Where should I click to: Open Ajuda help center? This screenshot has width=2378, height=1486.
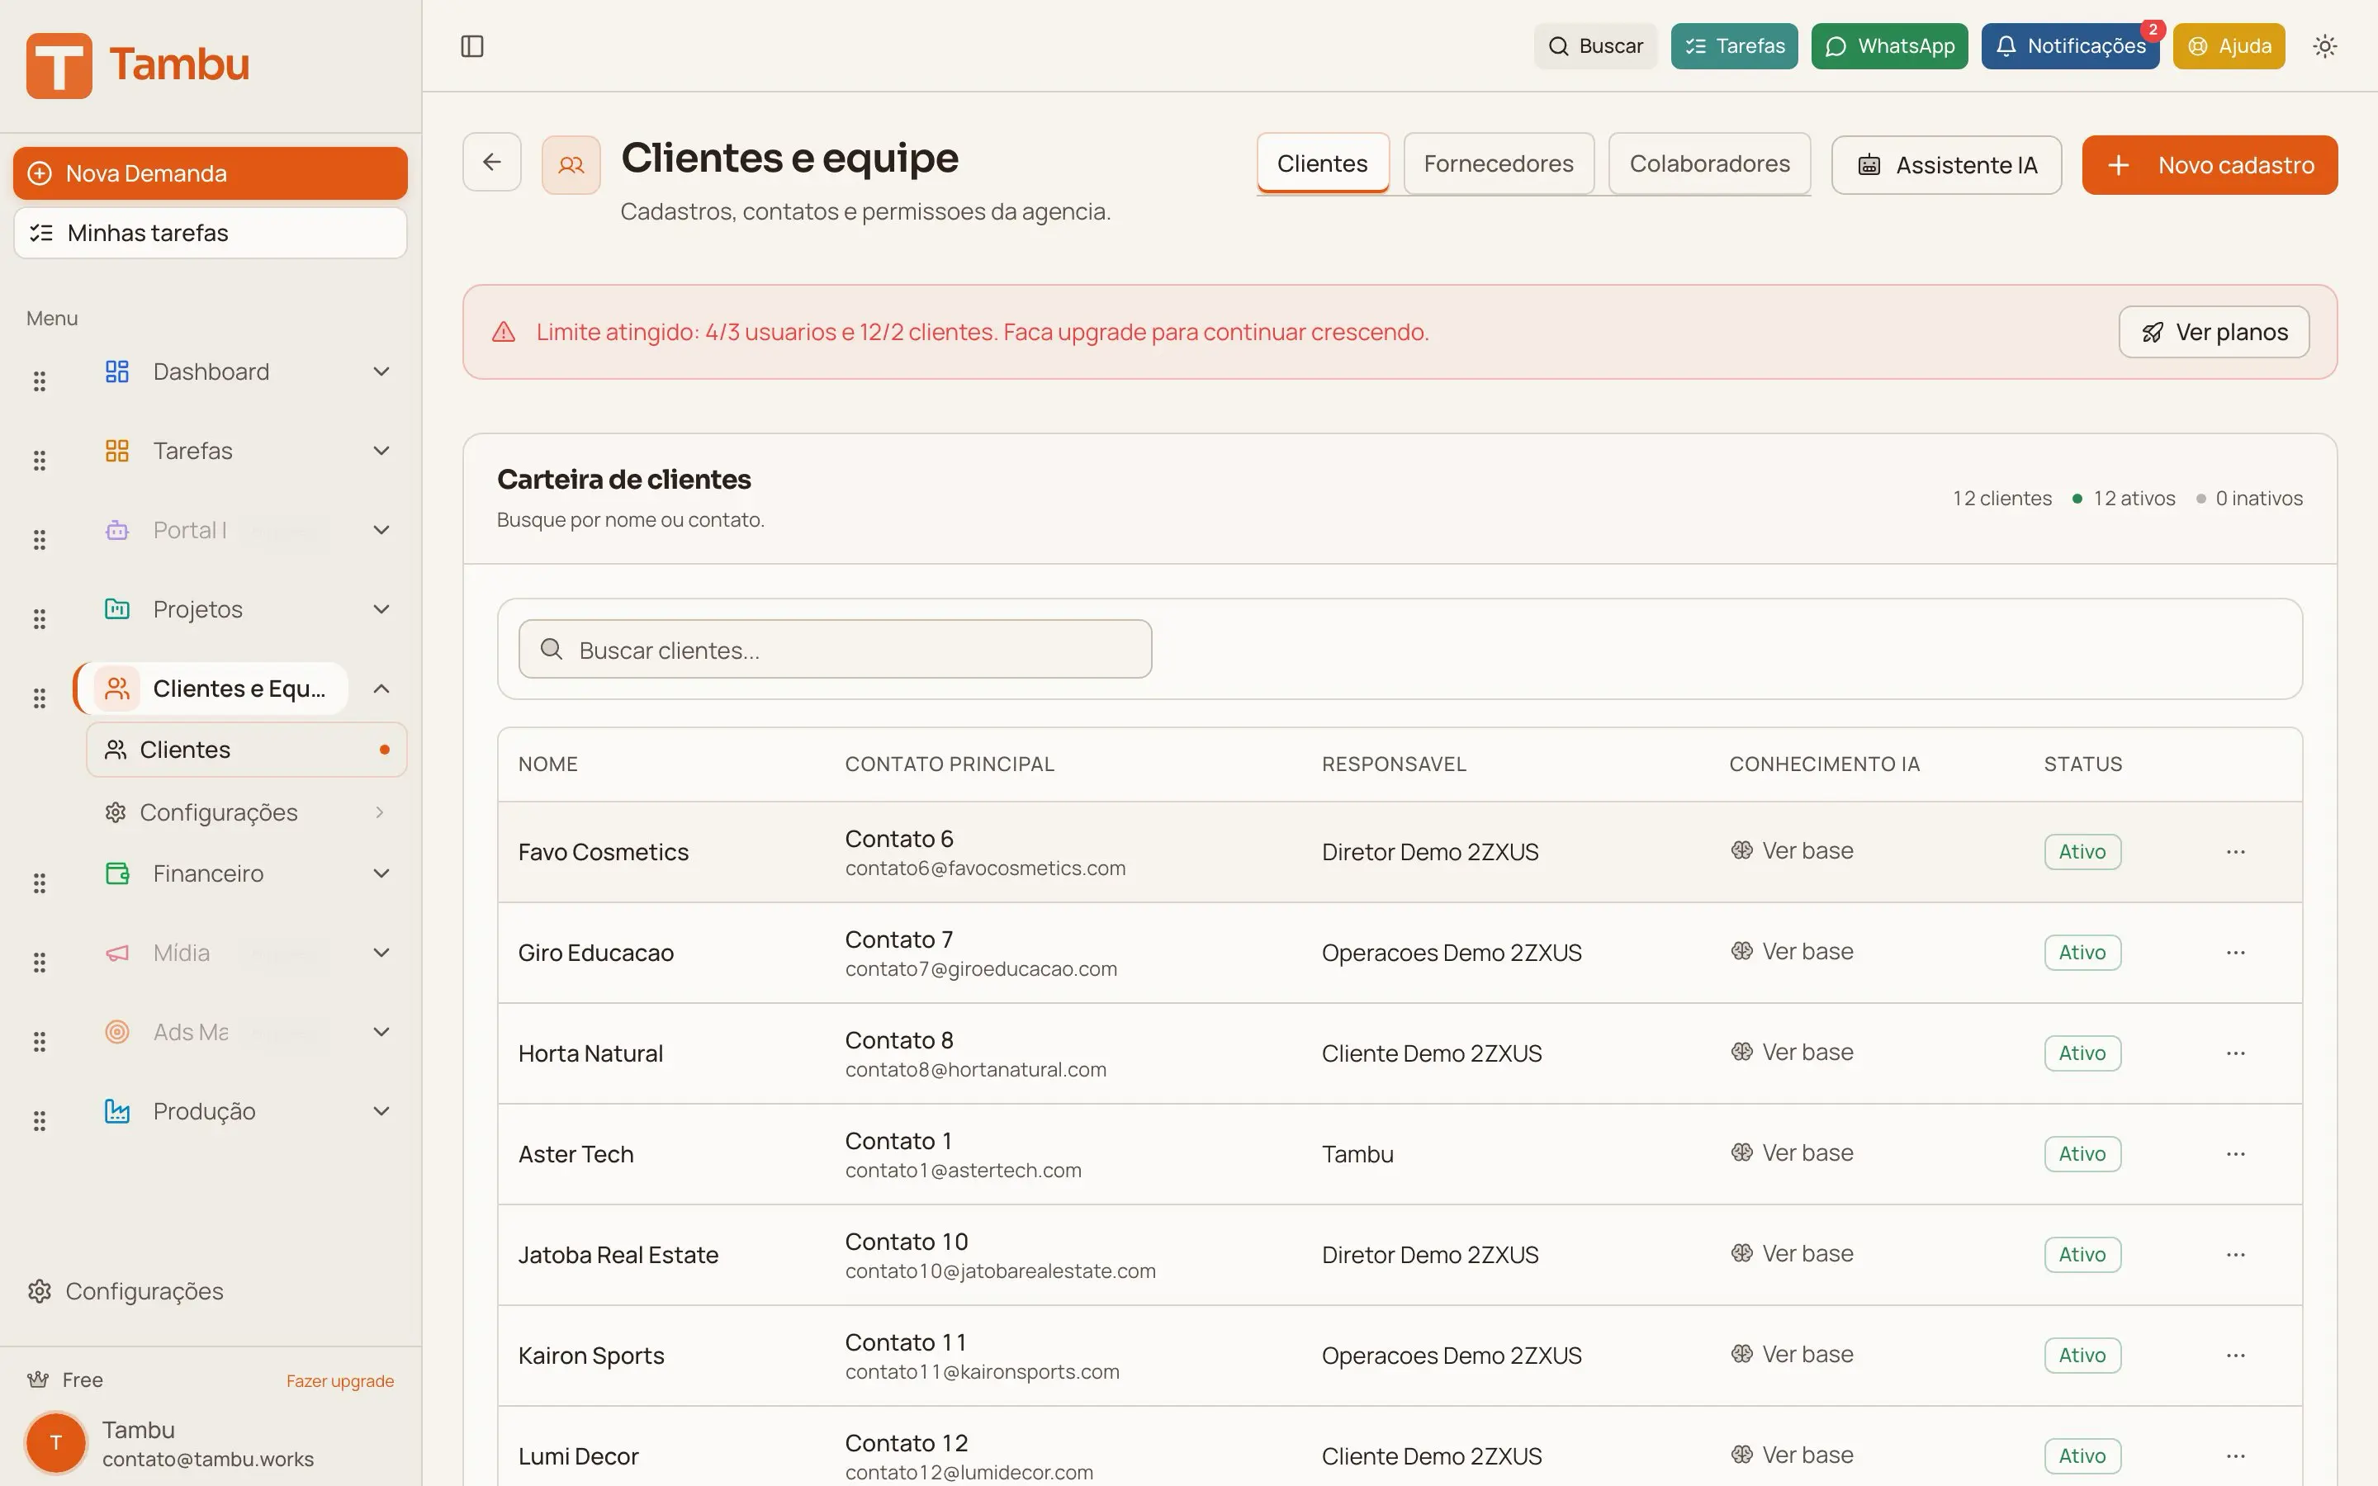(x=2228, y=45)
